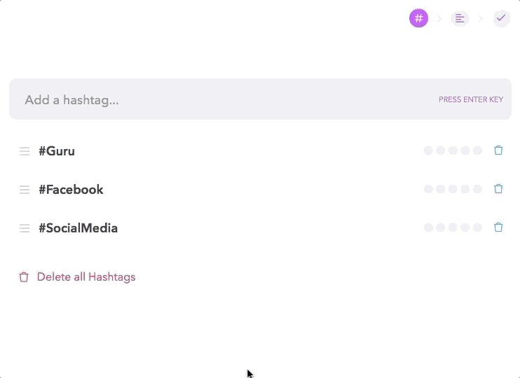Select the #SocialMedia hashtag text
The width and height of the screenshot is (520, 378).
click(x=78, y=228)
